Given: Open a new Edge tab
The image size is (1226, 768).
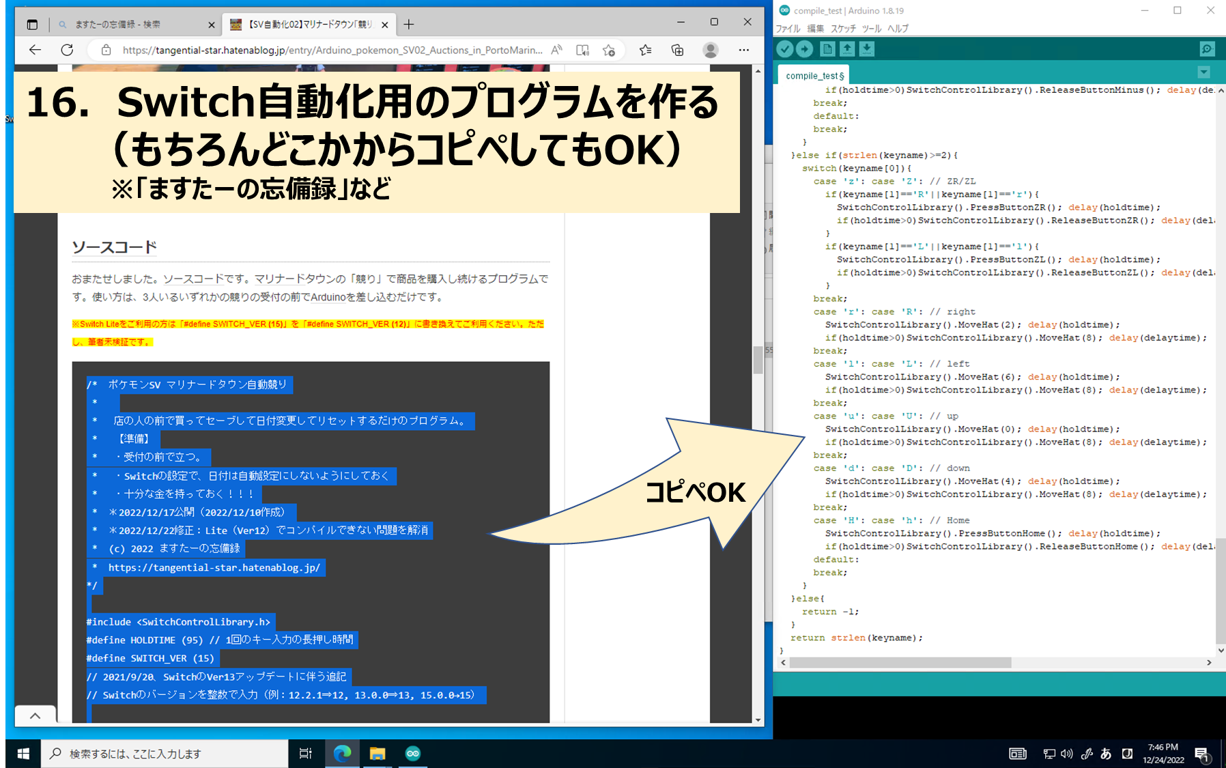Looking at the screenshot, I should [x=409, y=25].
